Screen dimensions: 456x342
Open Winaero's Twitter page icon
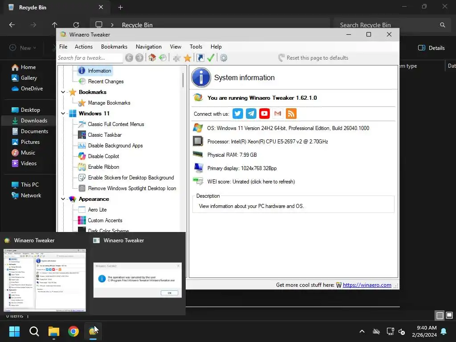point(238,114)
